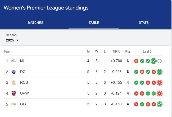Click GG's highlighted latest win icon
The width and height of the screenshot is (172, 117).
[160, 104]
